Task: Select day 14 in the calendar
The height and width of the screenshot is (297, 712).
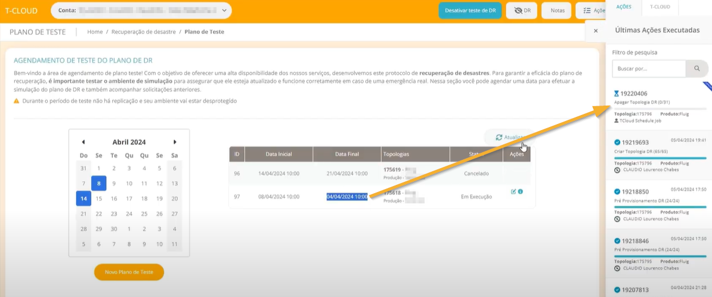Action: pos(83,199)
